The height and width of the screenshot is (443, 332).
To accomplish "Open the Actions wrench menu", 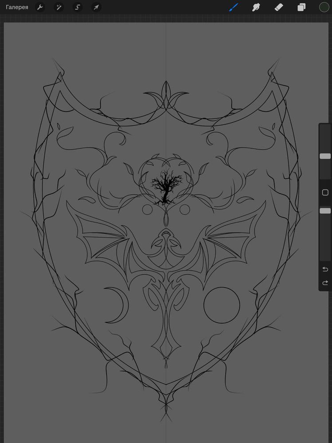I will point(40,8).
